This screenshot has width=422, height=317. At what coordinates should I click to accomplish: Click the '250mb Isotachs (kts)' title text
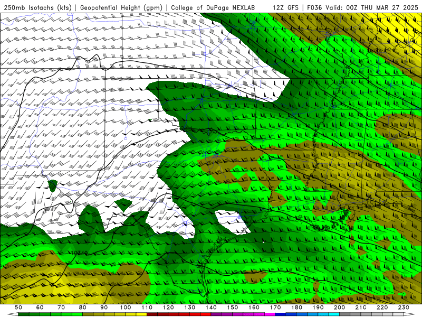pyautogui.click(x=37, y=8)
